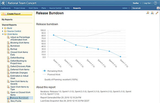Click the Sprint 1 data point on chart
The height and width of the screenshot is (103, 160).
tap(54, 35)
